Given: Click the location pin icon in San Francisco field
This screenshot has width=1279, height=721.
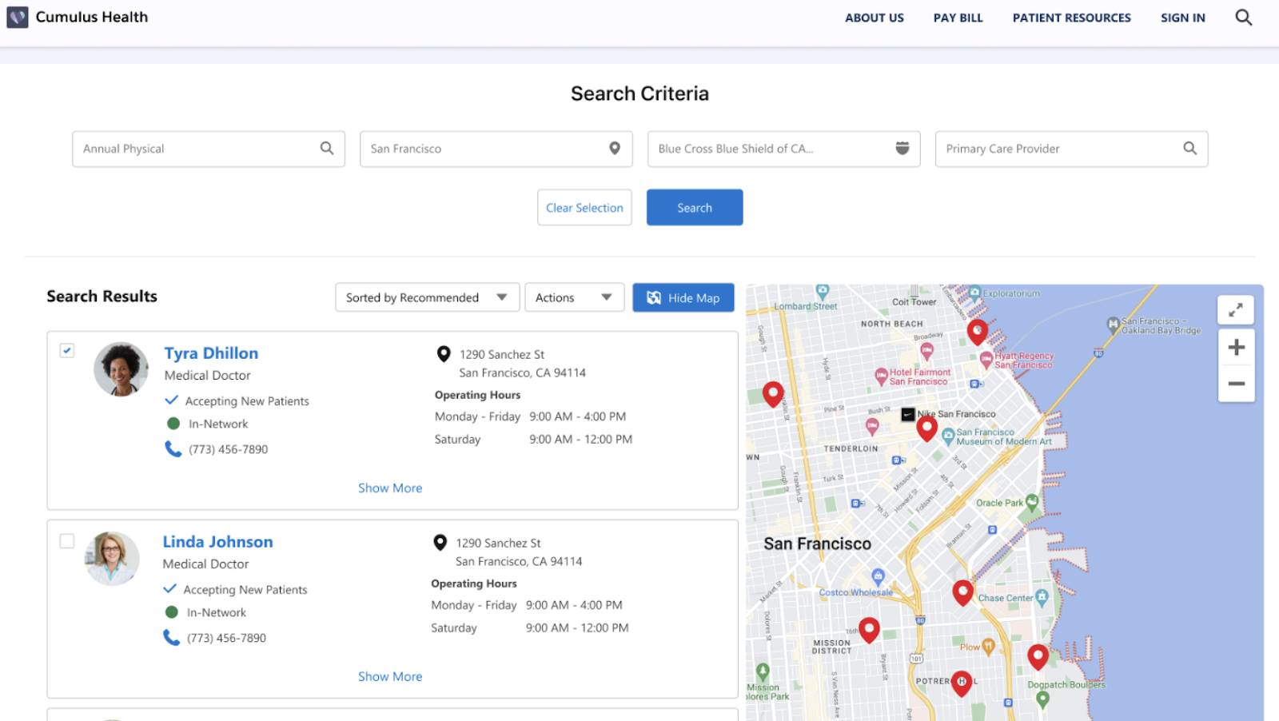Looking at the screenshot, I should click(x=615, y=149).
